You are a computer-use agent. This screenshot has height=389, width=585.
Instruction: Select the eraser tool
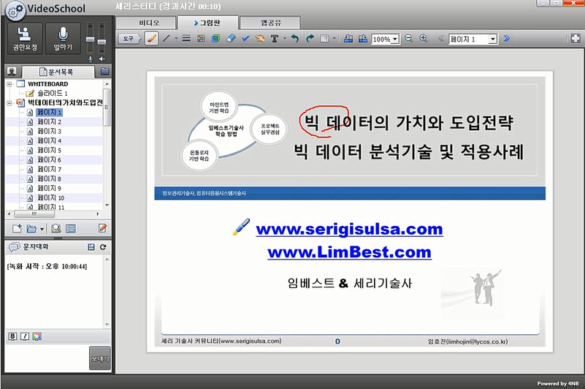(x=231, y=39)
